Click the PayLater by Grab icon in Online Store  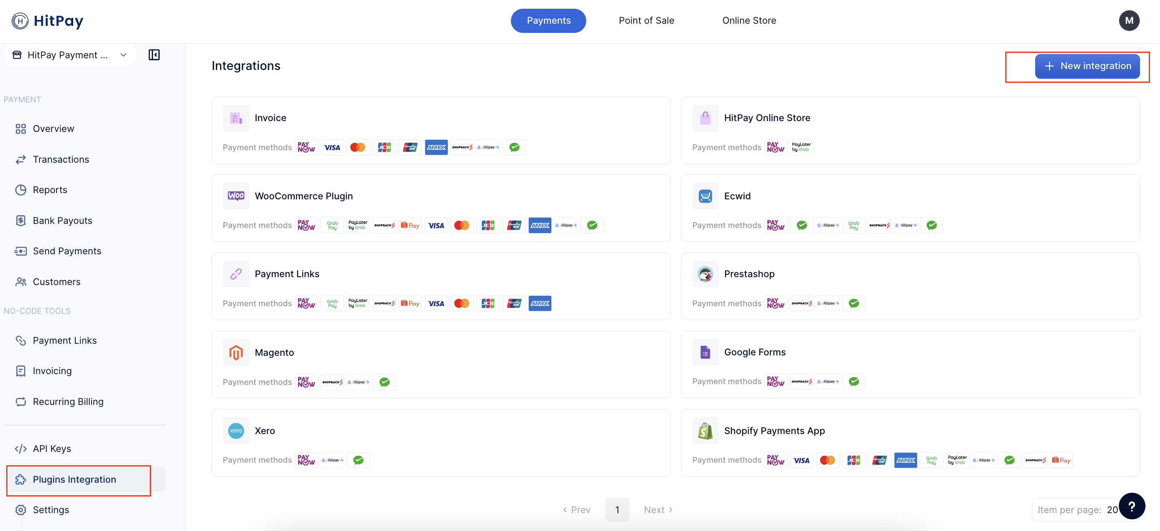coord(801,147)
